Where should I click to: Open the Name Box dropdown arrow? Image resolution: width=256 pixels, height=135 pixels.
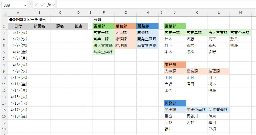pyautogui.click(x=25, y=5)
